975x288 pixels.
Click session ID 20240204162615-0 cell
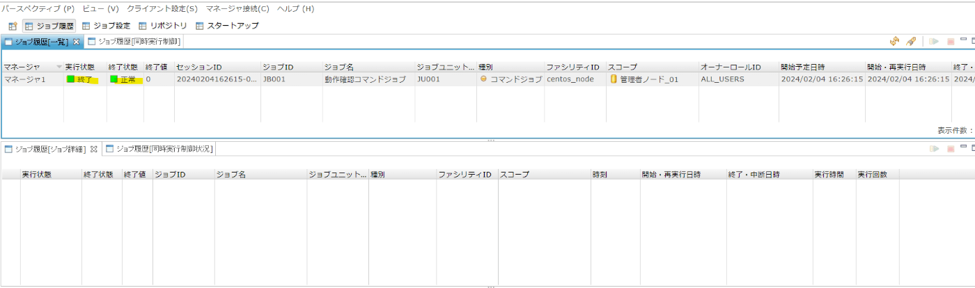(217, 79)
